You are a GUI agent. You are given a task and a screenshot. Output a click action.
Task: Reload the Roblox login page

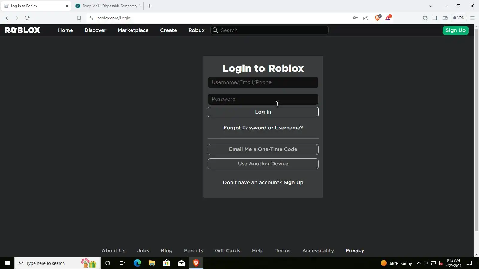(x=27, y=18)
